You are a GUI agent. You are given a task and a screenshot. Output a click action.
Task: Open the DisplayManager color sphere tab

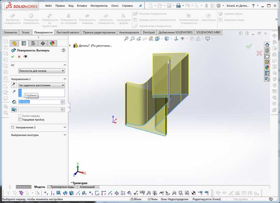tap(52, 43)
